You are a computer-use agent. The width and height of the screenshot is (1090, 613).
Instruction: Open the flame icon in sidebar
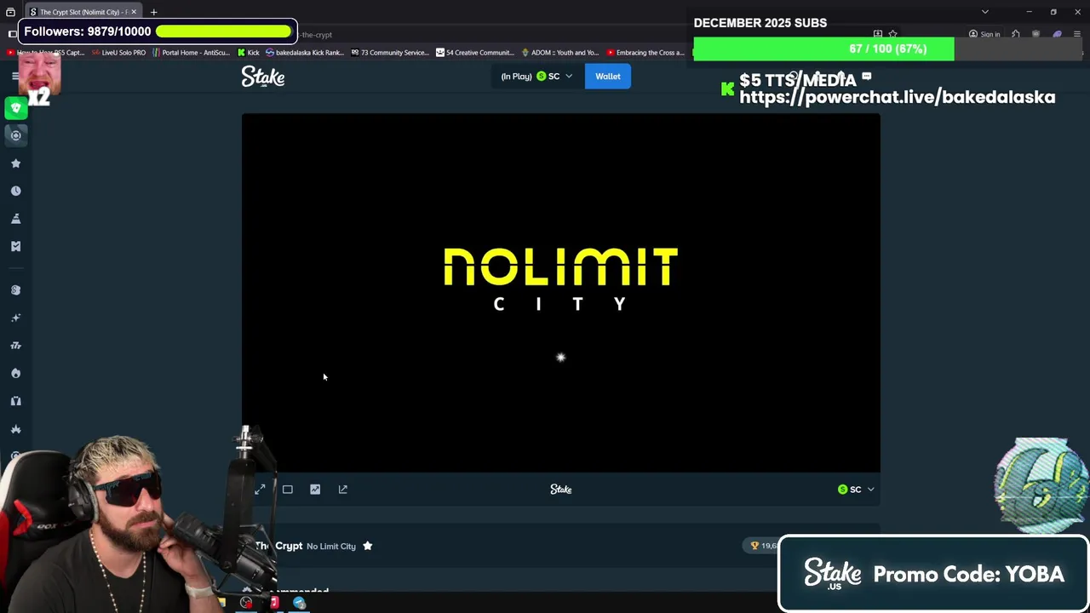[15, 373]
